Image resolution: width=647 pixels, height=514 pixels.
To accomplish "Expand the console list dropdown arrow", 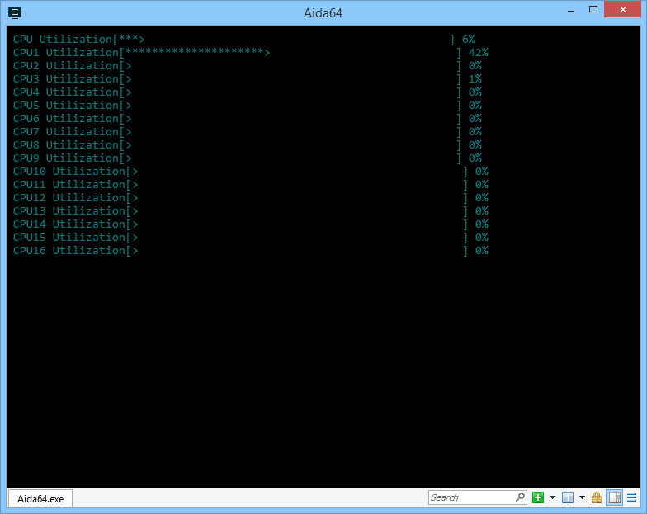I will (x=582, y=497).
